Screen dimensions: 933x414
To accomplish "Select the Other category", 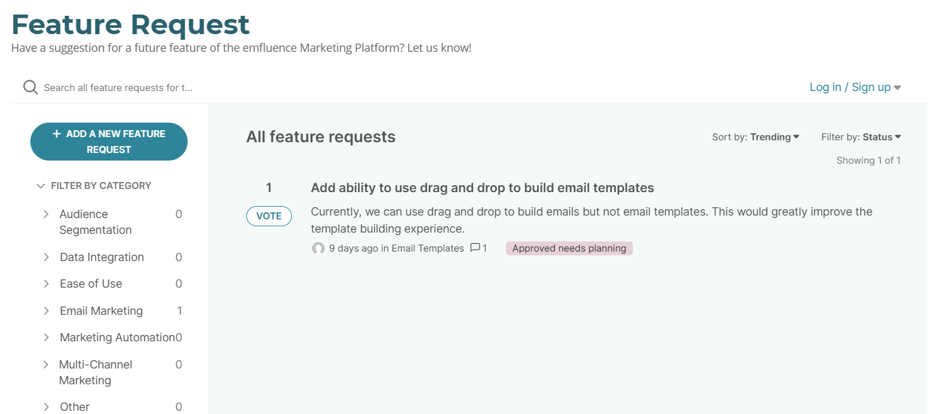I will click(x=75, y=406).
